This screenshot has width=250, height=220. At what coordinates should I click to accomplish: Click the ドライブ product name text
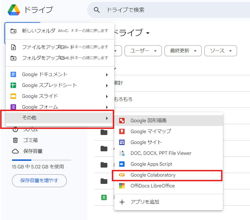pyautogui.click(x=39, y=10)
